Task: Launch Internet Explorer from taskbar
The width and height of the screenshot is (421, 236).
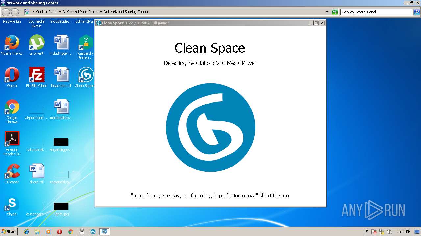Action: (x=26, y=232)
